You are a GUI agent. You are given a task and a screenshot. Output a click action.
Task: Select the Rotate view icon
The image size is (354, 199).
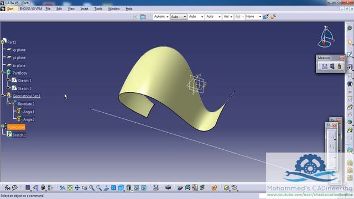pos(85,188)
